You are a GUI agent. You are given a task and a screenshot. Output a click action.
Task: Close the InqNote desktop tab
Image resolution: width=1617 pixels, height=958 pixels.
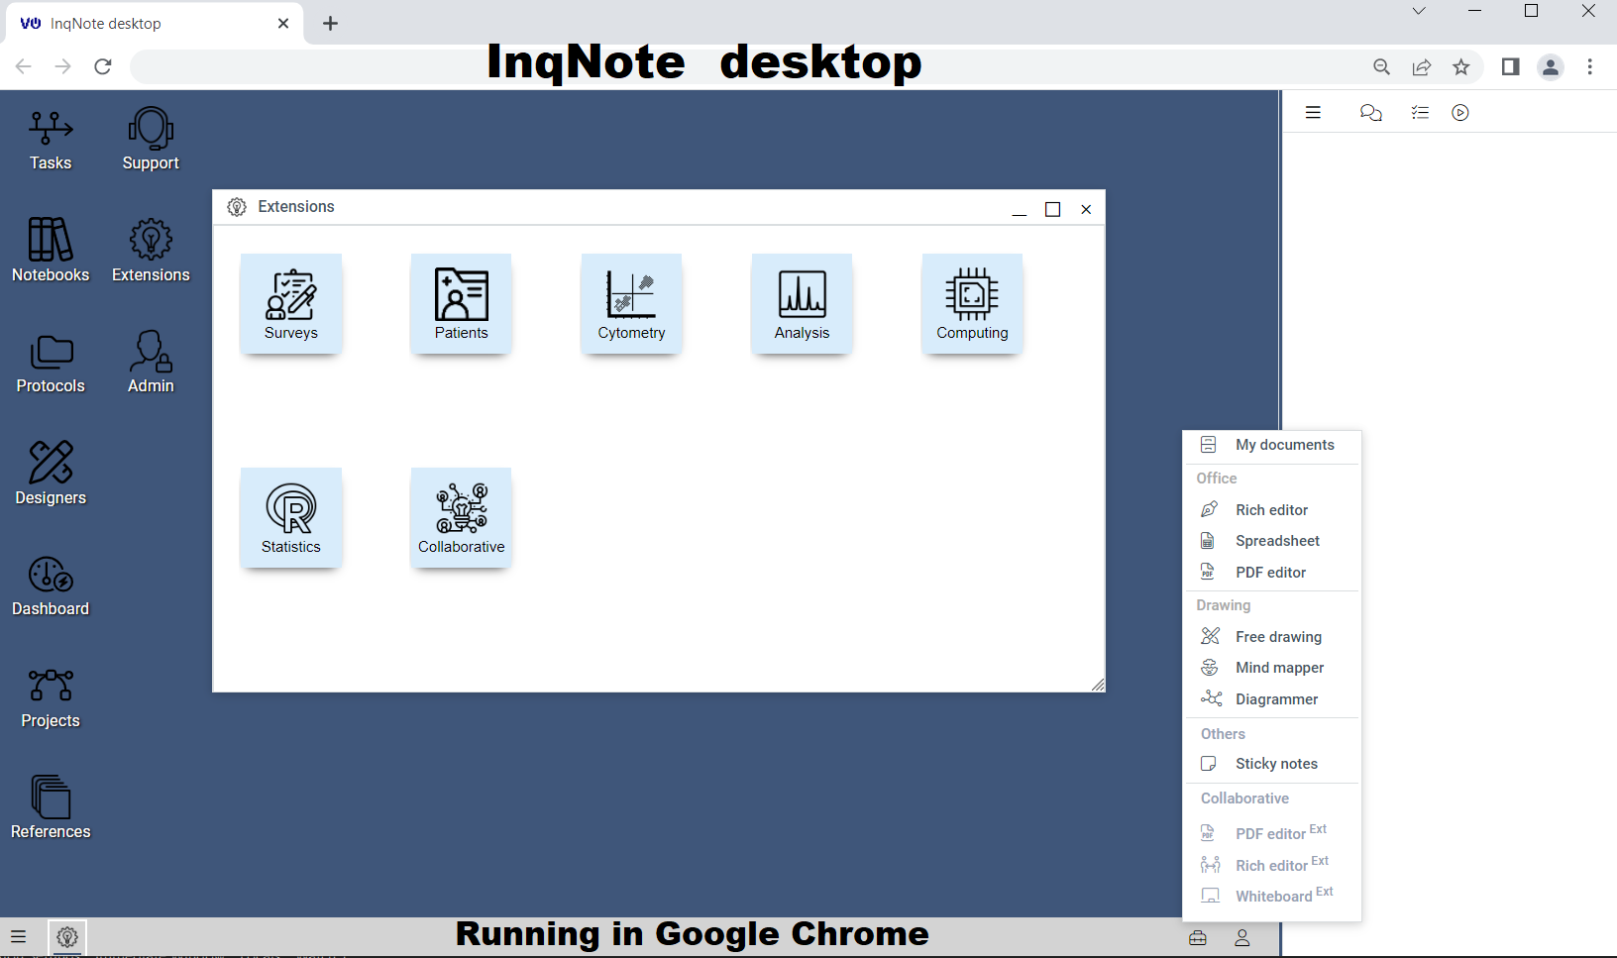point(283,24)
